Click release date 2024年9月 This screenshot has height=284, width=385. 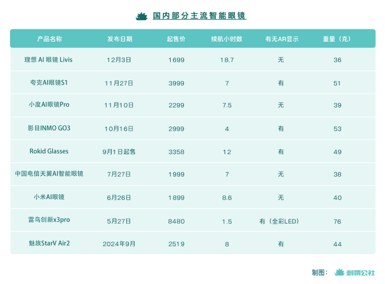pos(119,244)
